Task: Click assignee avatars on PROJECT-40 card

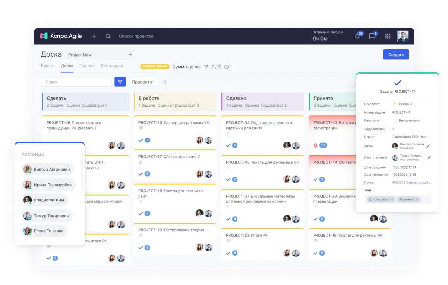Action: coord(204,140)
